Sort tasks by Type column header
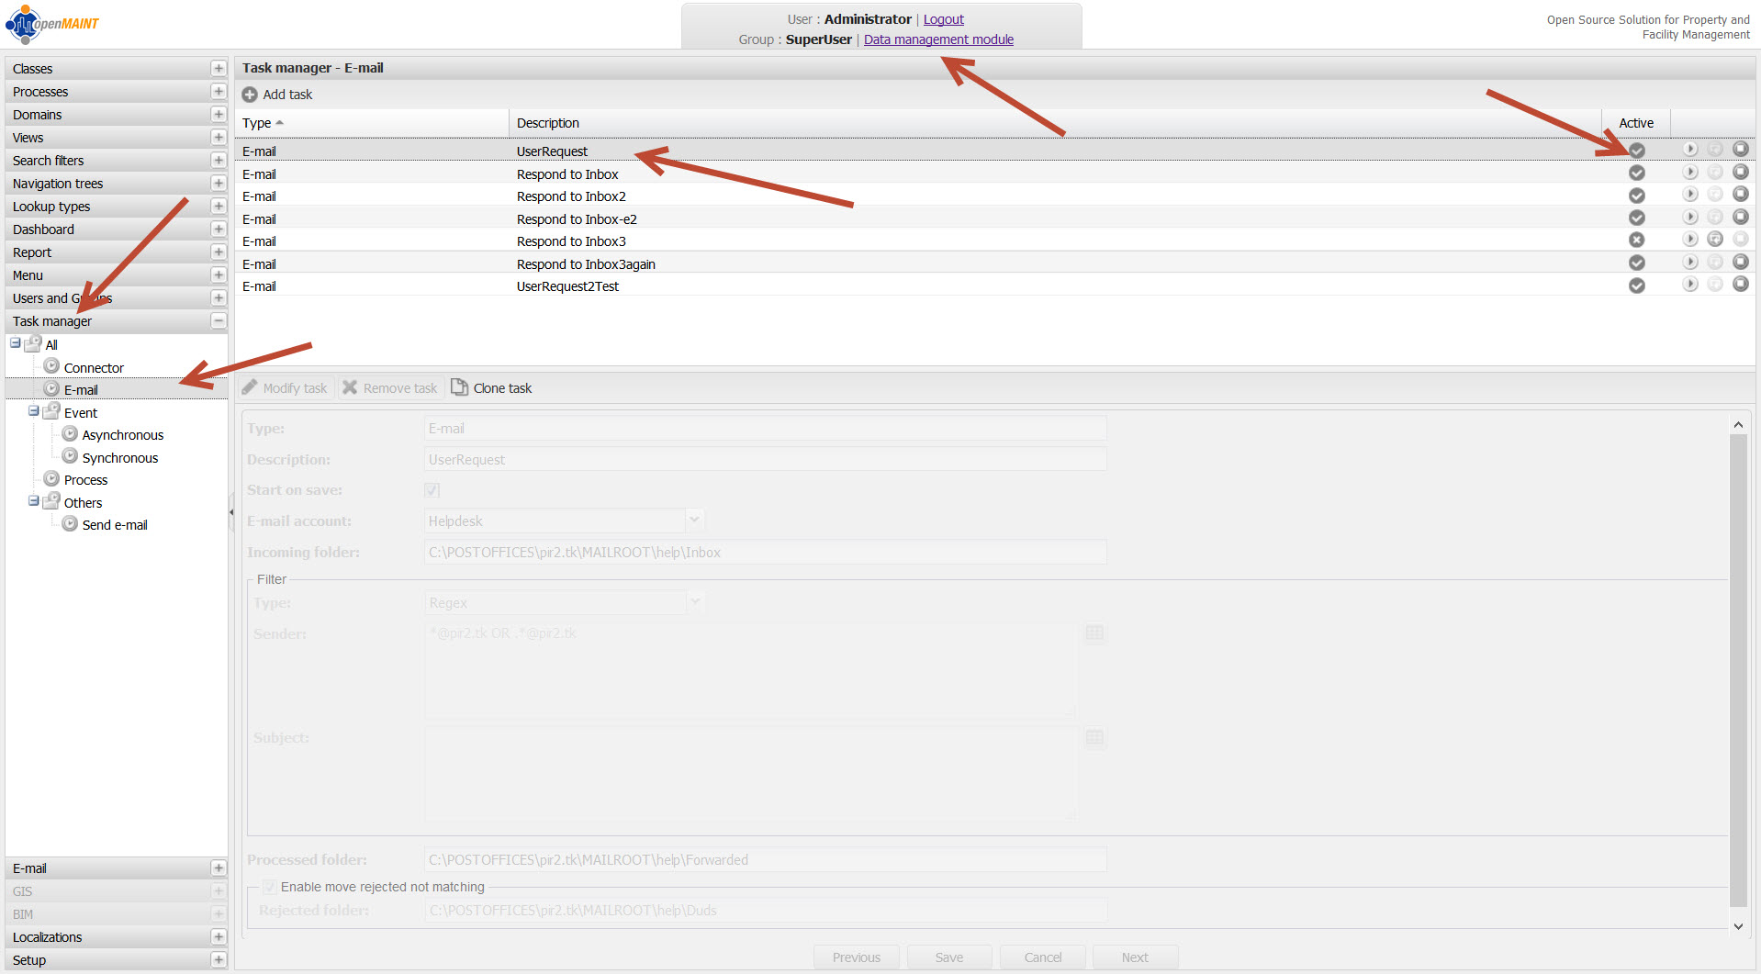This screenshot has height=974, width=1761. (x=257, y=123)
